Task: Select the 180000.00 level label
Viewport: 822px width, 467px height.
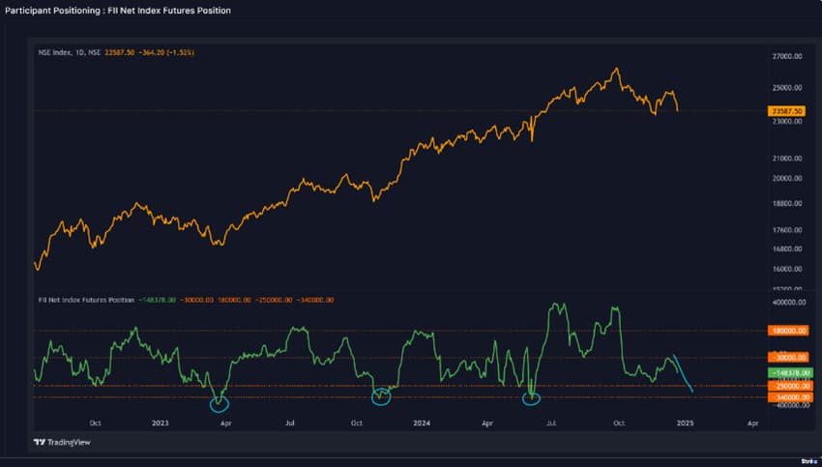Action: click(x=788, y=331)
